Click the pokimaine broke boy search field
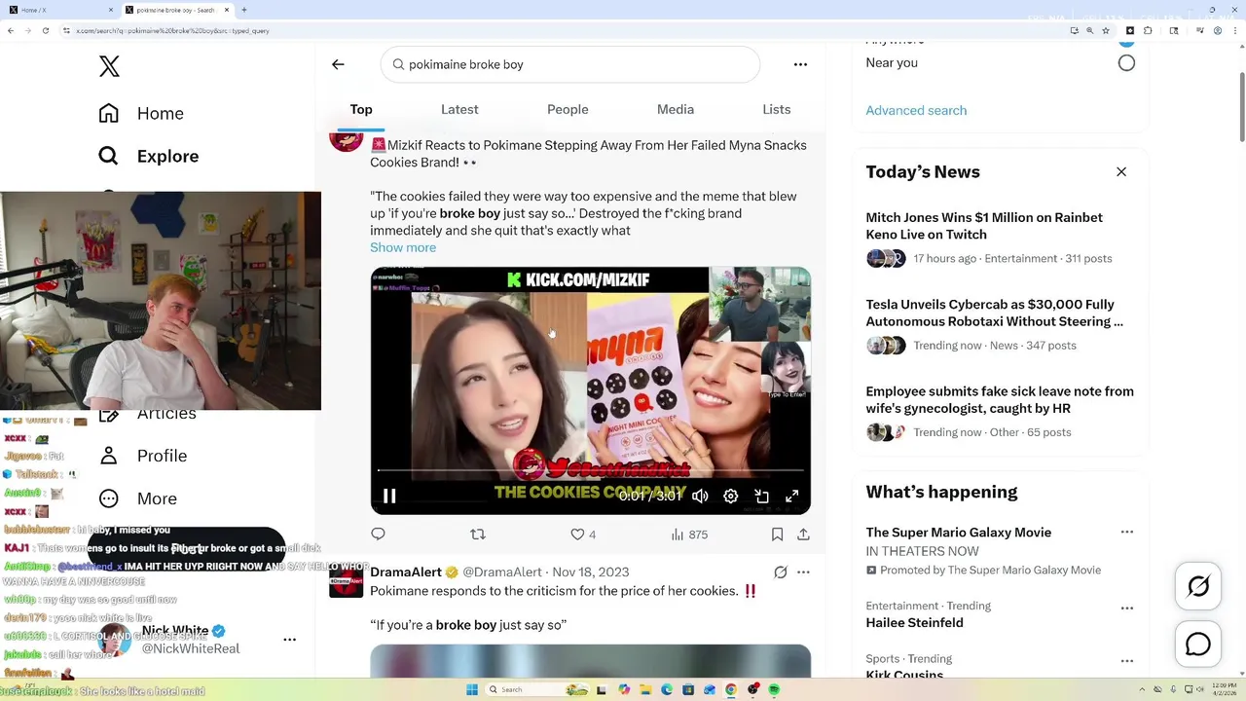This screenshot has height=701, width=1246. coord(570,64)
